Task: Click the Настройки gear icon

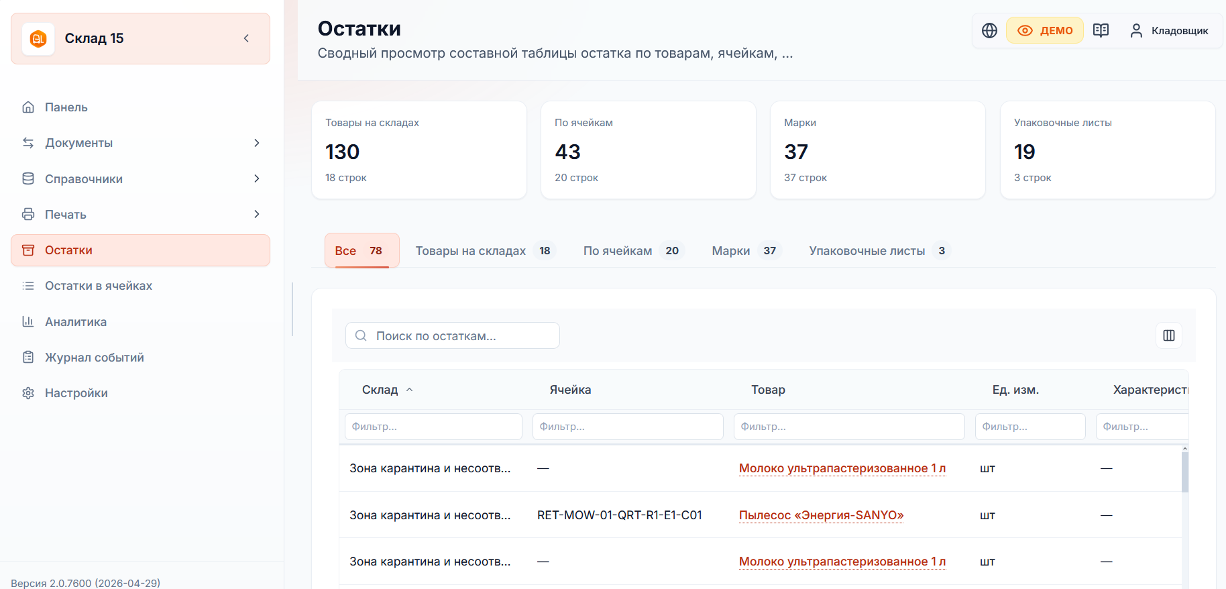Action: coord(28,393)
